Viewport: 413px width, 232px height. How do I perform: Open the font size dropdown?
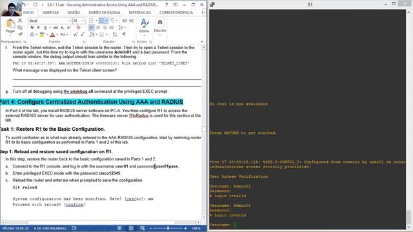(83, 21)
